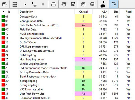
Task: Select Data file for Select Formats (VDT)
Action: coord(39,25)
